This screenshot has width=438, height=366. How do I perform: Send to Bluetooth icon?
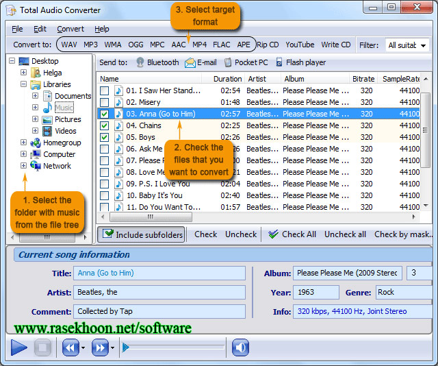(x=140, y=62)
